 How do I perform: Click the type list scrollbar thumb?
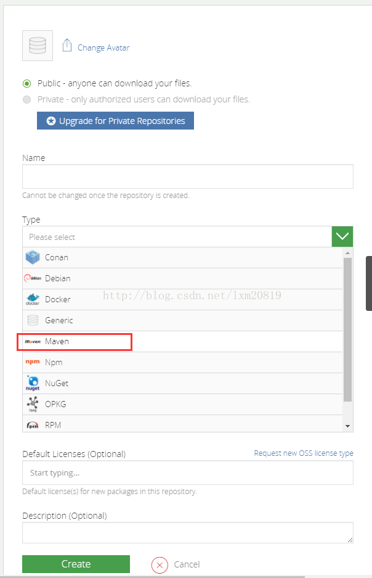pos(348,329)
